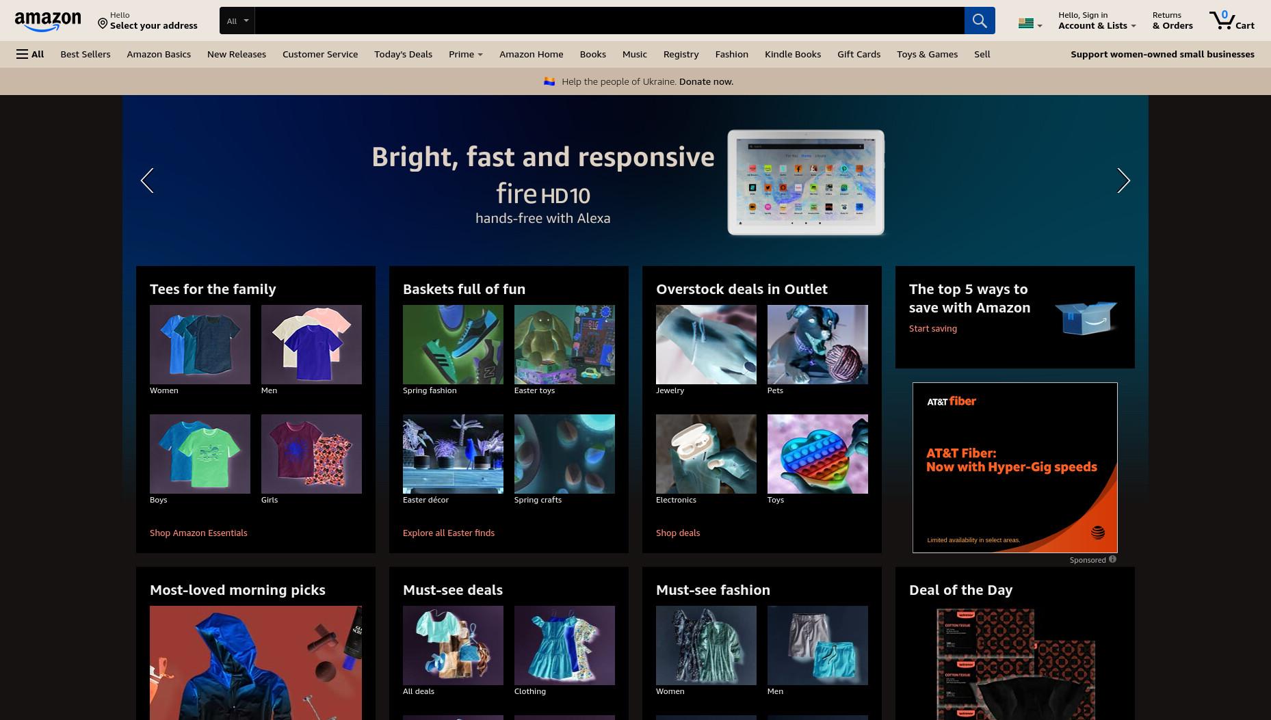Click the Amazon logo
1271x720 pixels.
(48, 22)
